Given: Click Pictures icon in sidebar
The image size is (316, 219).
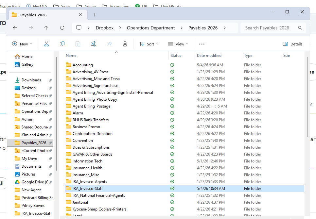Looking at the screenshot, I should [17, 174].
